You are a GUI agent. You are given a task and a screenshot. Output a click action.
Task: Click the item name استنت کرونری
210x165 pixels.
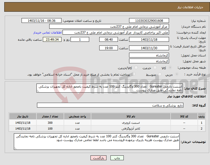[131, 123]
